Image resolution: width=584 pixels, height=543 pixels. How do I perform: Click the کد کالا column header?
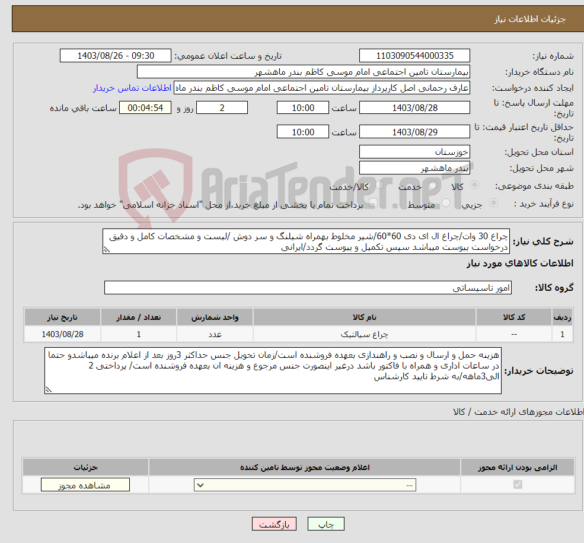coord(514,317)
